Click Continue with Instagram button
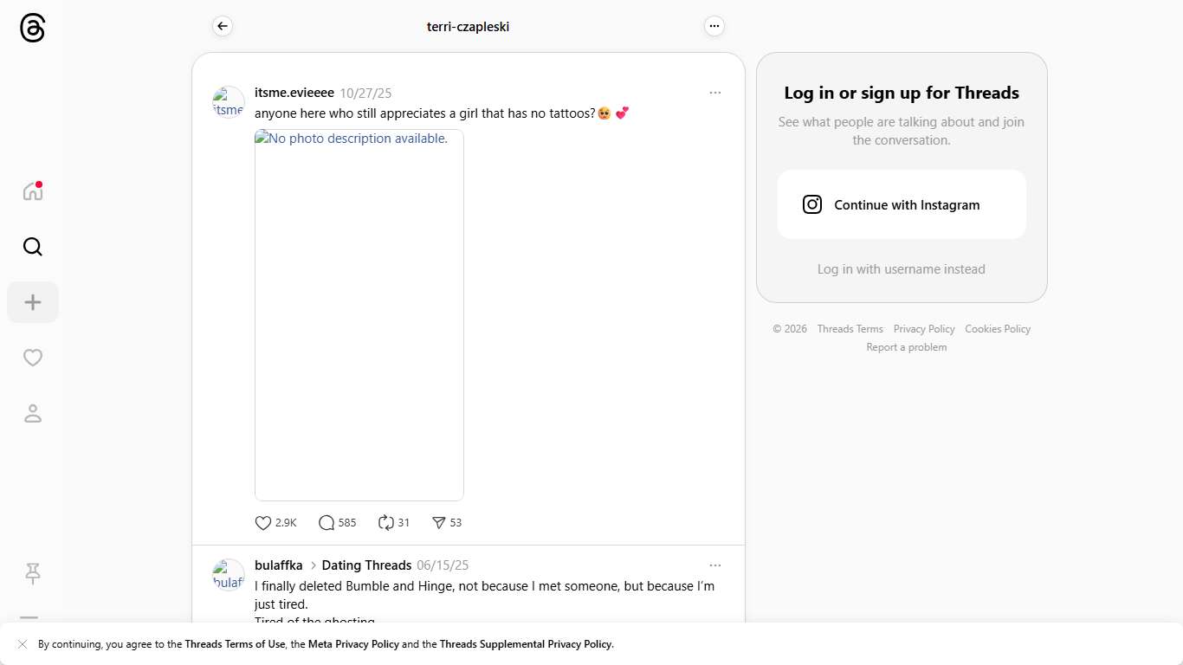The image size is (1183, 665). pyautogui.click(x=902, y=204)
